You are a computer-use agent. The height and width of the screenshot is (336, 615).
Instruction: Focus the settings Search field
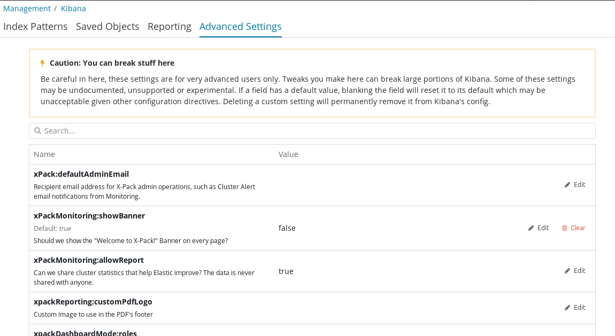point(312,131)
